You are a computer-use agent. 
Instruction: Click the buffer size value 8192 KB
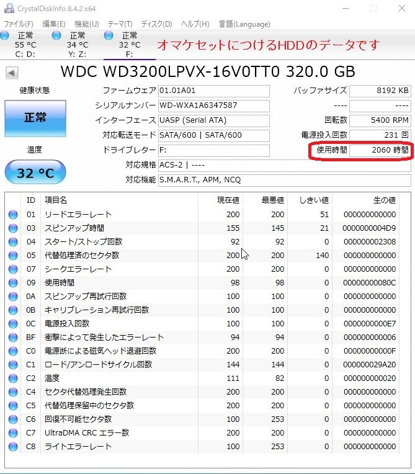pos(380,91)
